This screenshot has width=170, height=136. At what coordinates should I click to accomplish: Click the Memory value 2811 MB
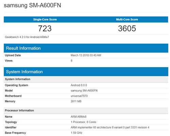[76, 101]
